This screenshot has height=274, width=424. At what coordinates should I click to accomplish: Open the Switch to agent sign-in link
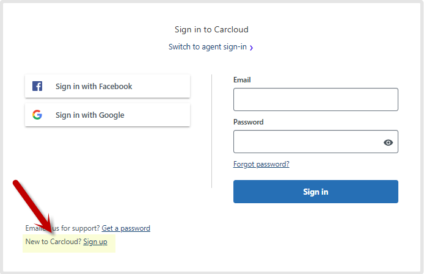point(207,47)
